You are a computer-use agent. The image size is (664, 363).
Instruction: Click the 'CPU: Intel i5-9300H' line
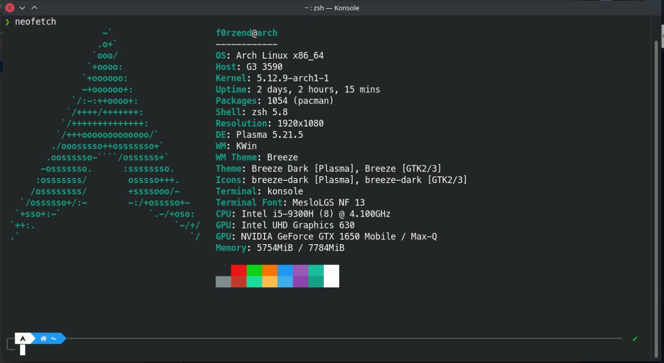pos(303,214)
